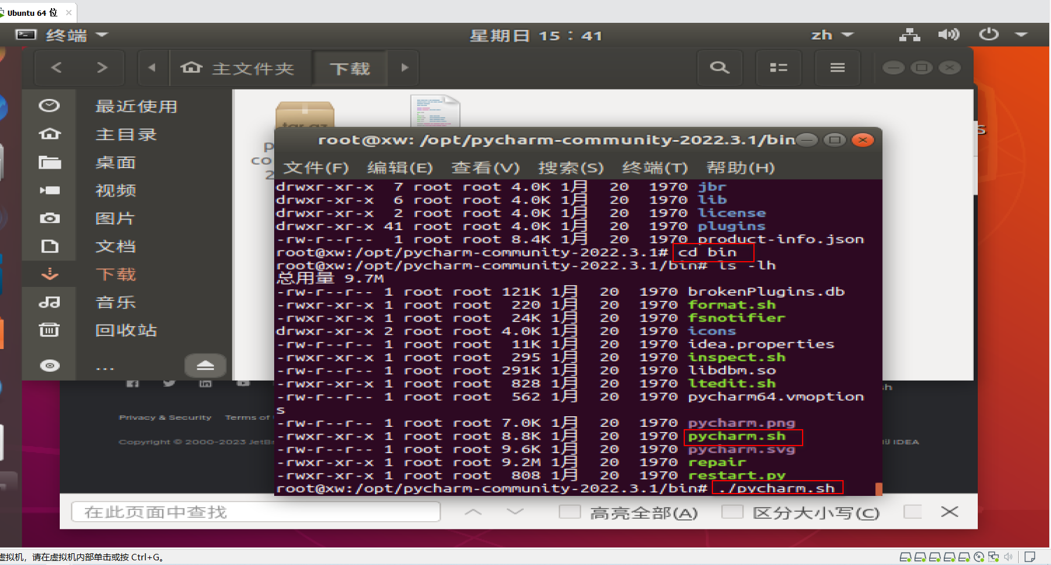1051x565 pixels.
Task: Click the 桌面 sidebar label
Action: point(115,162)
